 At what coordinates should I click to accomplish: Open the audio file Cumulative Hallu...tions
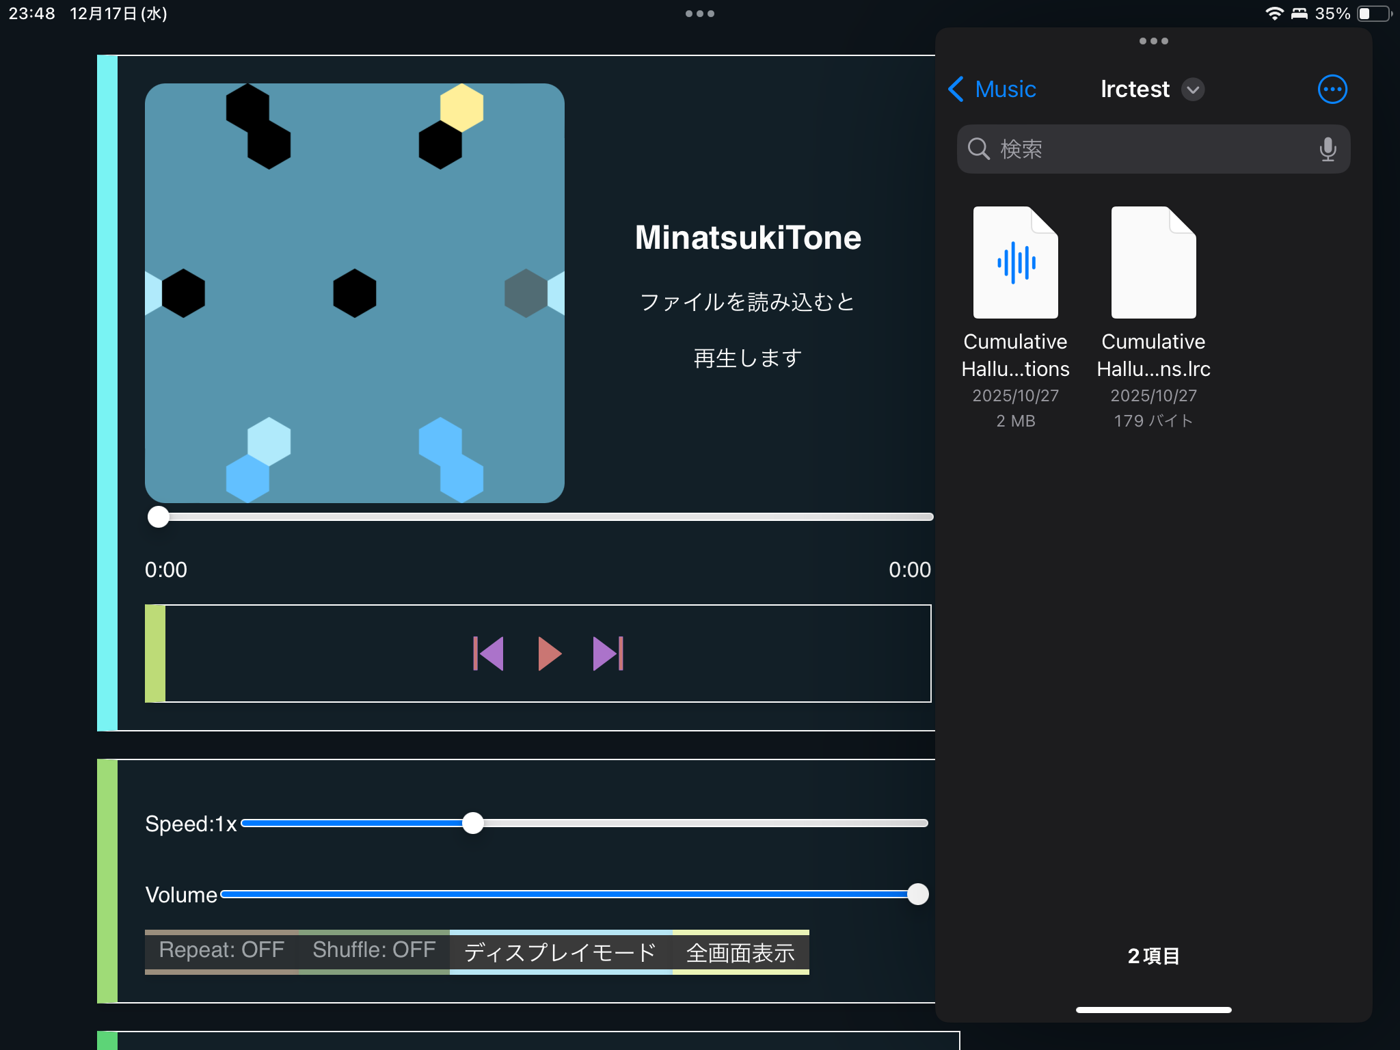point(1015,287)
